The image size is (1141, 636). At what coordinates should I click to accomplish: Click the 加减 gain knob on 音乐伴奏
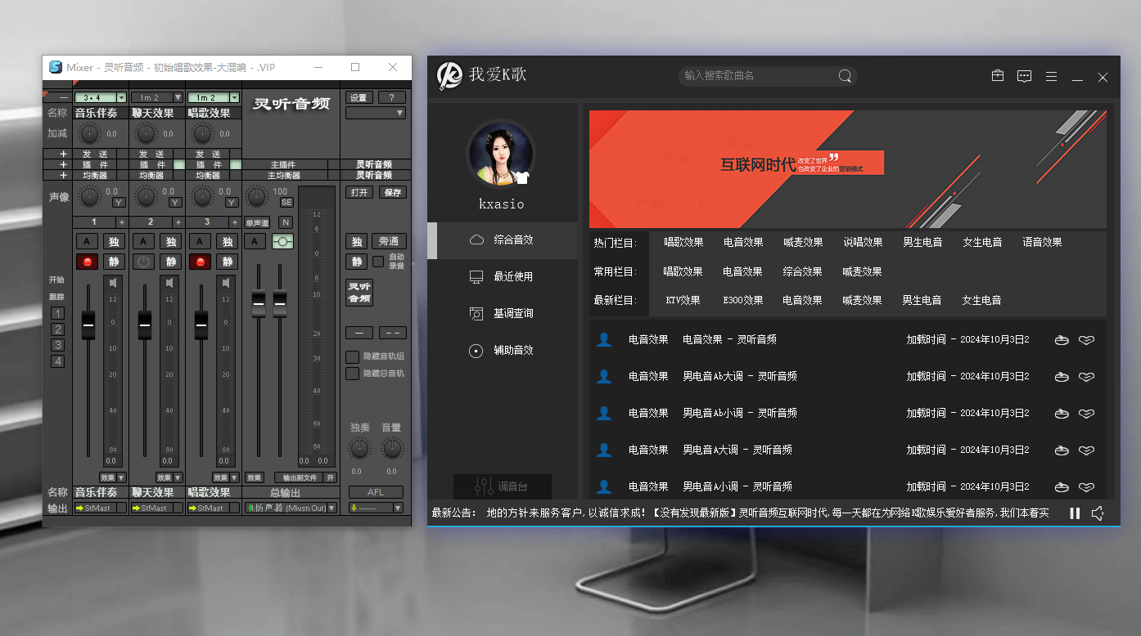pos(88,133)
